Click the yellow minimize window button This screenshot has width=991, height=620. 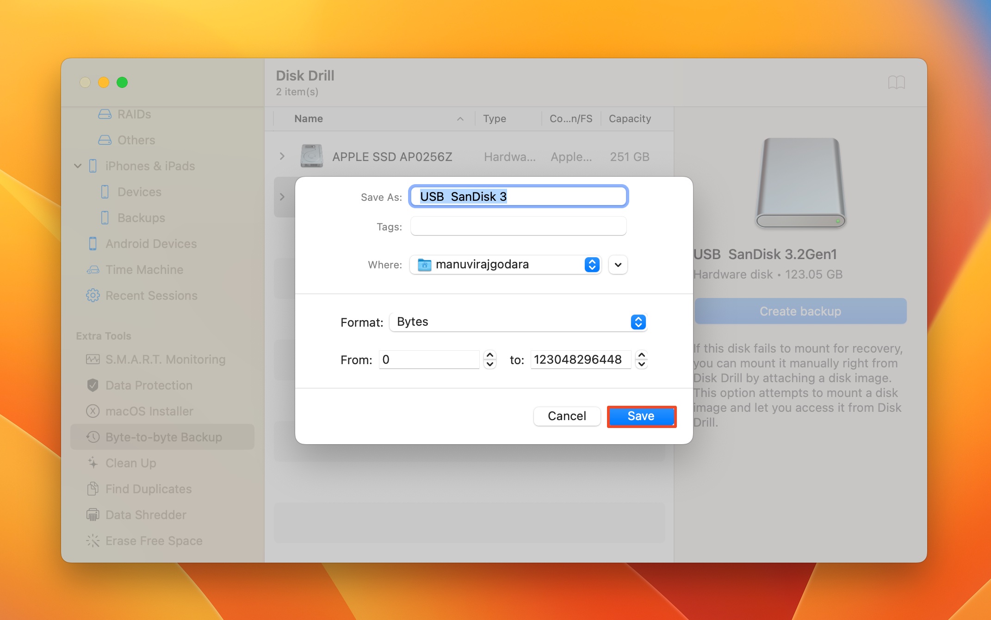tap(104, 82)
